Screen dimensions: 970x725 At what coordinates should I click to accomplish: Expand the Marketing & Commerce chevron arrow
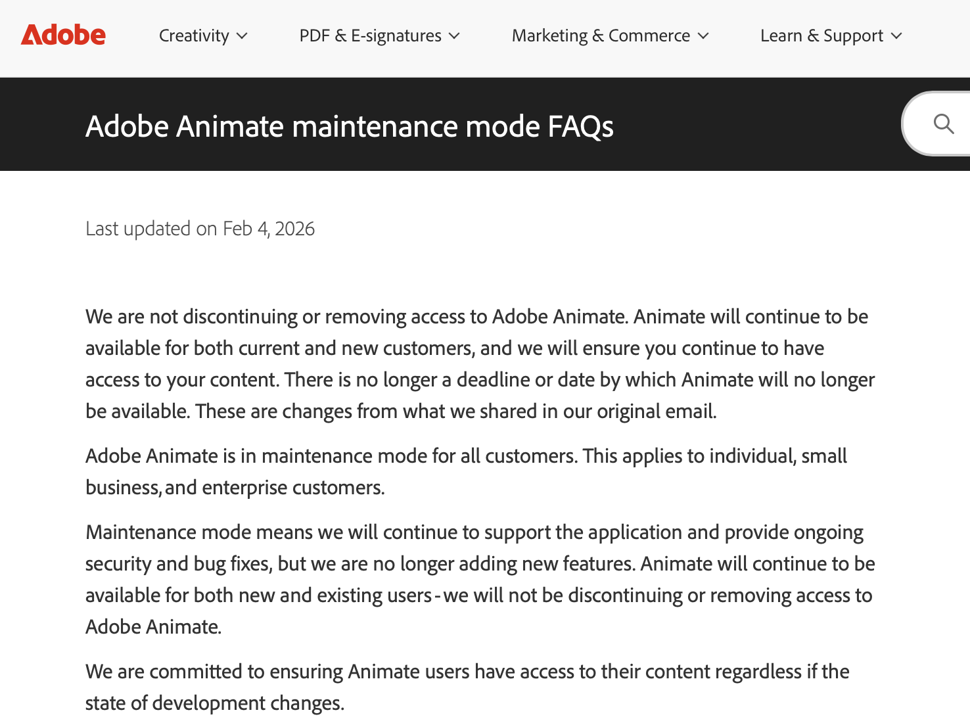703,36
